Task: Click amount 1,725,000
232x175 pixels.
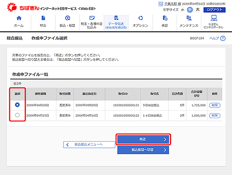Action: [199, 105]
